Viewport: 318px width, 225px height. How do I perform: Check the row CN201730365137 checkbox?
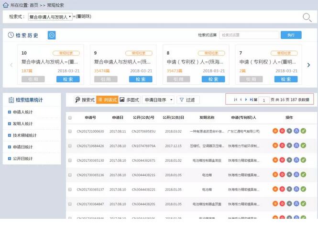click(x=70, y=190)
